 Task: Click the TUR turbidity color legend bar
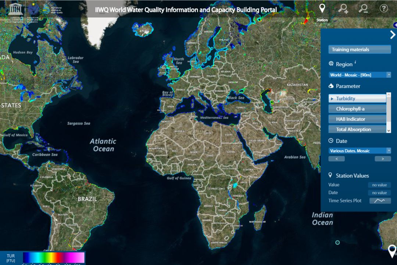pyautogui.click(x=54, y=258)
